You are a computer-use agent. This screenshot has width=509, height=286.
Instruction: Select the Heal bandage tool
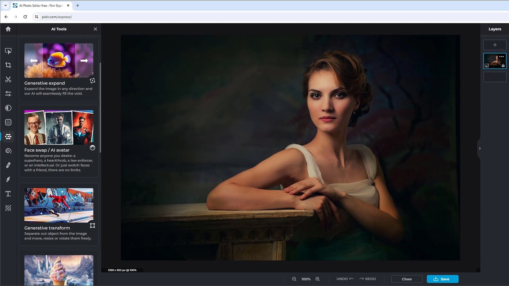[8, 165]
